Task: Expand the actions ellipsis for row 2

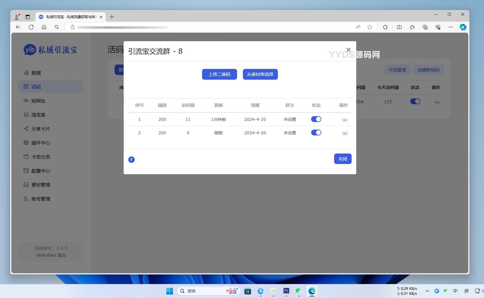Action: (x=345, y=133)
